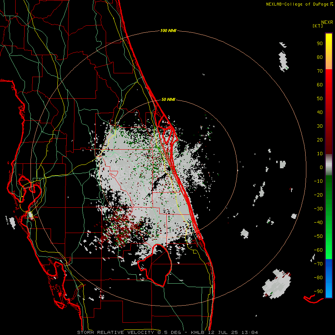Click the -60 scale value
Viewport: 335px width, 335px height.
pyautogui.click(x=318, y=250)
